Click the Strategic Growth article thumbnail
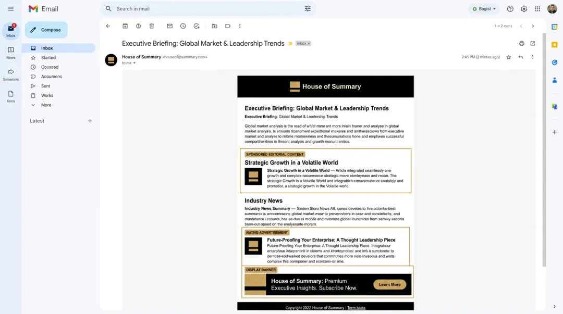 [253, 176]
